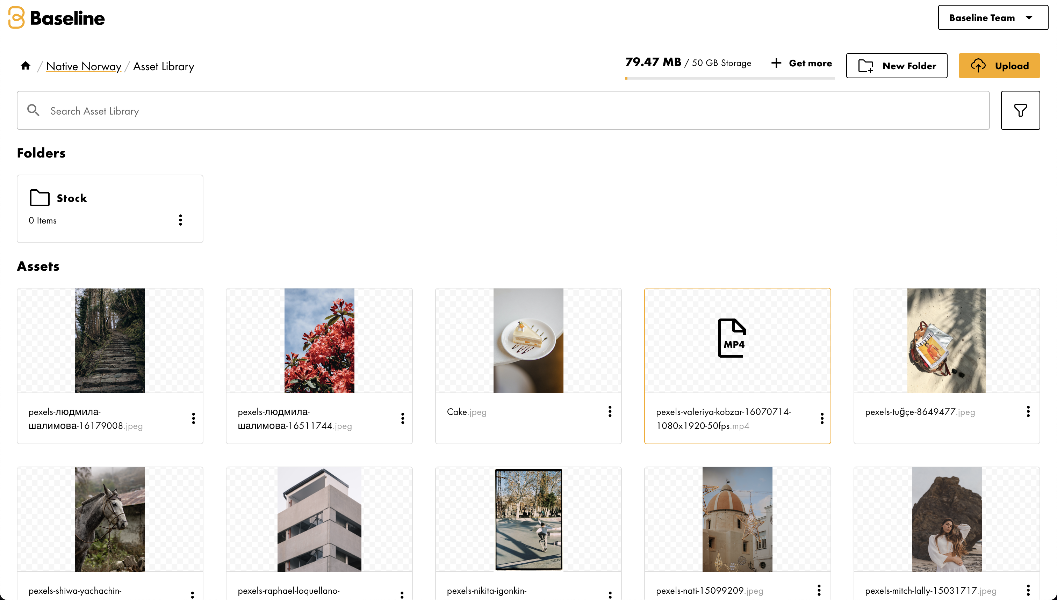Click the '79.47 MB' storage text
Screen dimensions: 1057x600
coord(653,62)
